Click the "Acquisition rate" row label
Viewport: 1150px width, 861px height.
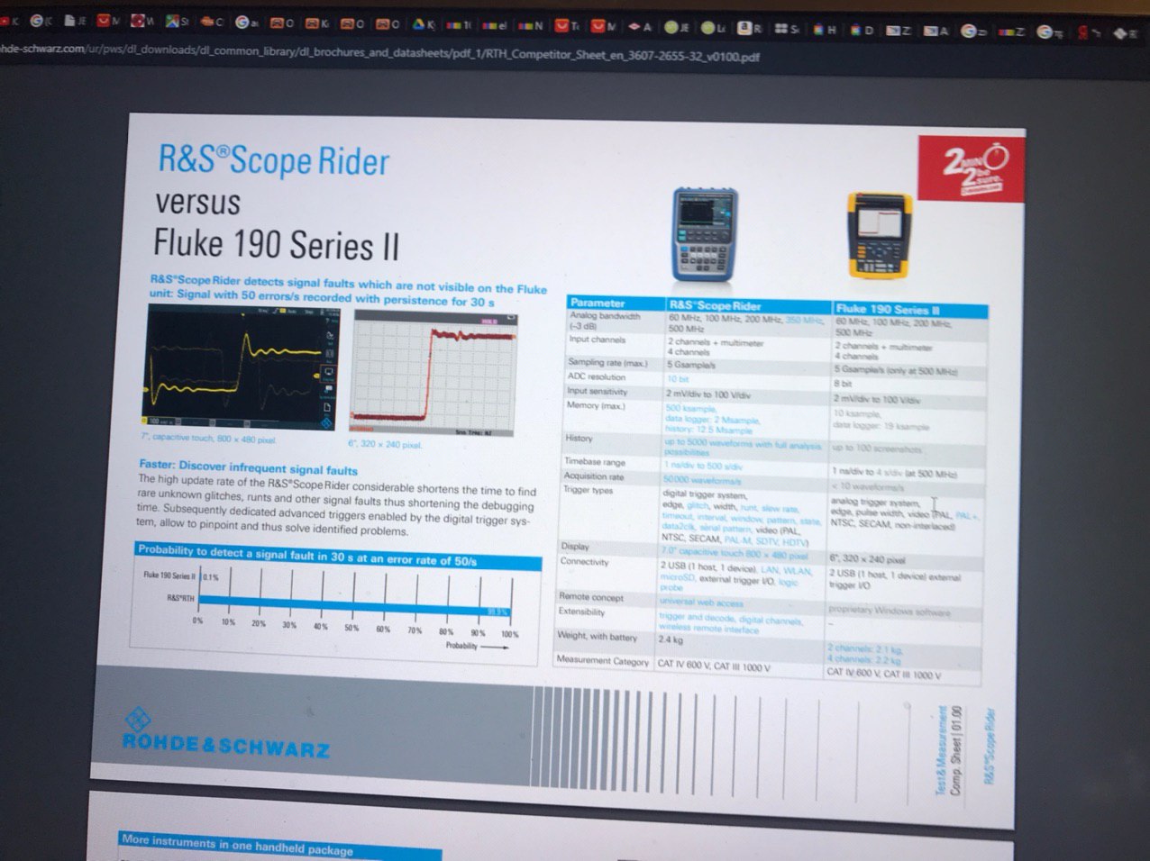click(x=594, y=476)
